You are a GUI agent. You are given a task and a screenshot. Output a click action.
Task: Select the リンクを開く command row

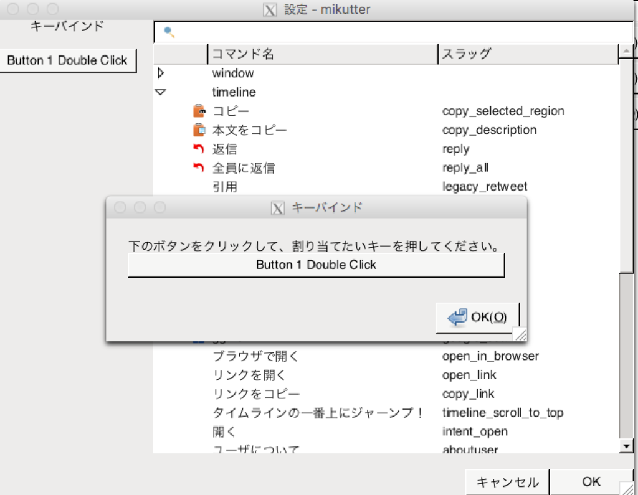click(x=386, y=375)
